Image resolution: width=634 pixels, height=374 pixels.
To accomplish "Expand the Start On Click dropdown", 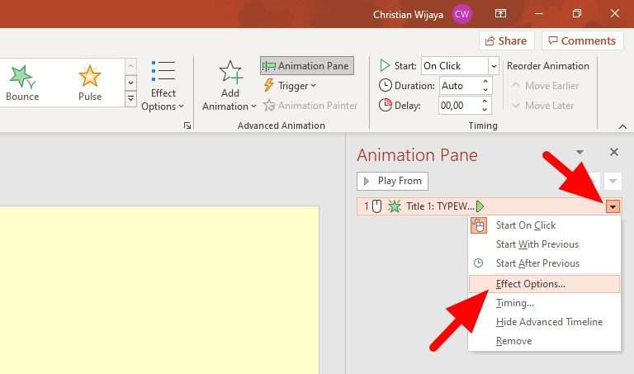I will pos(494,66).
